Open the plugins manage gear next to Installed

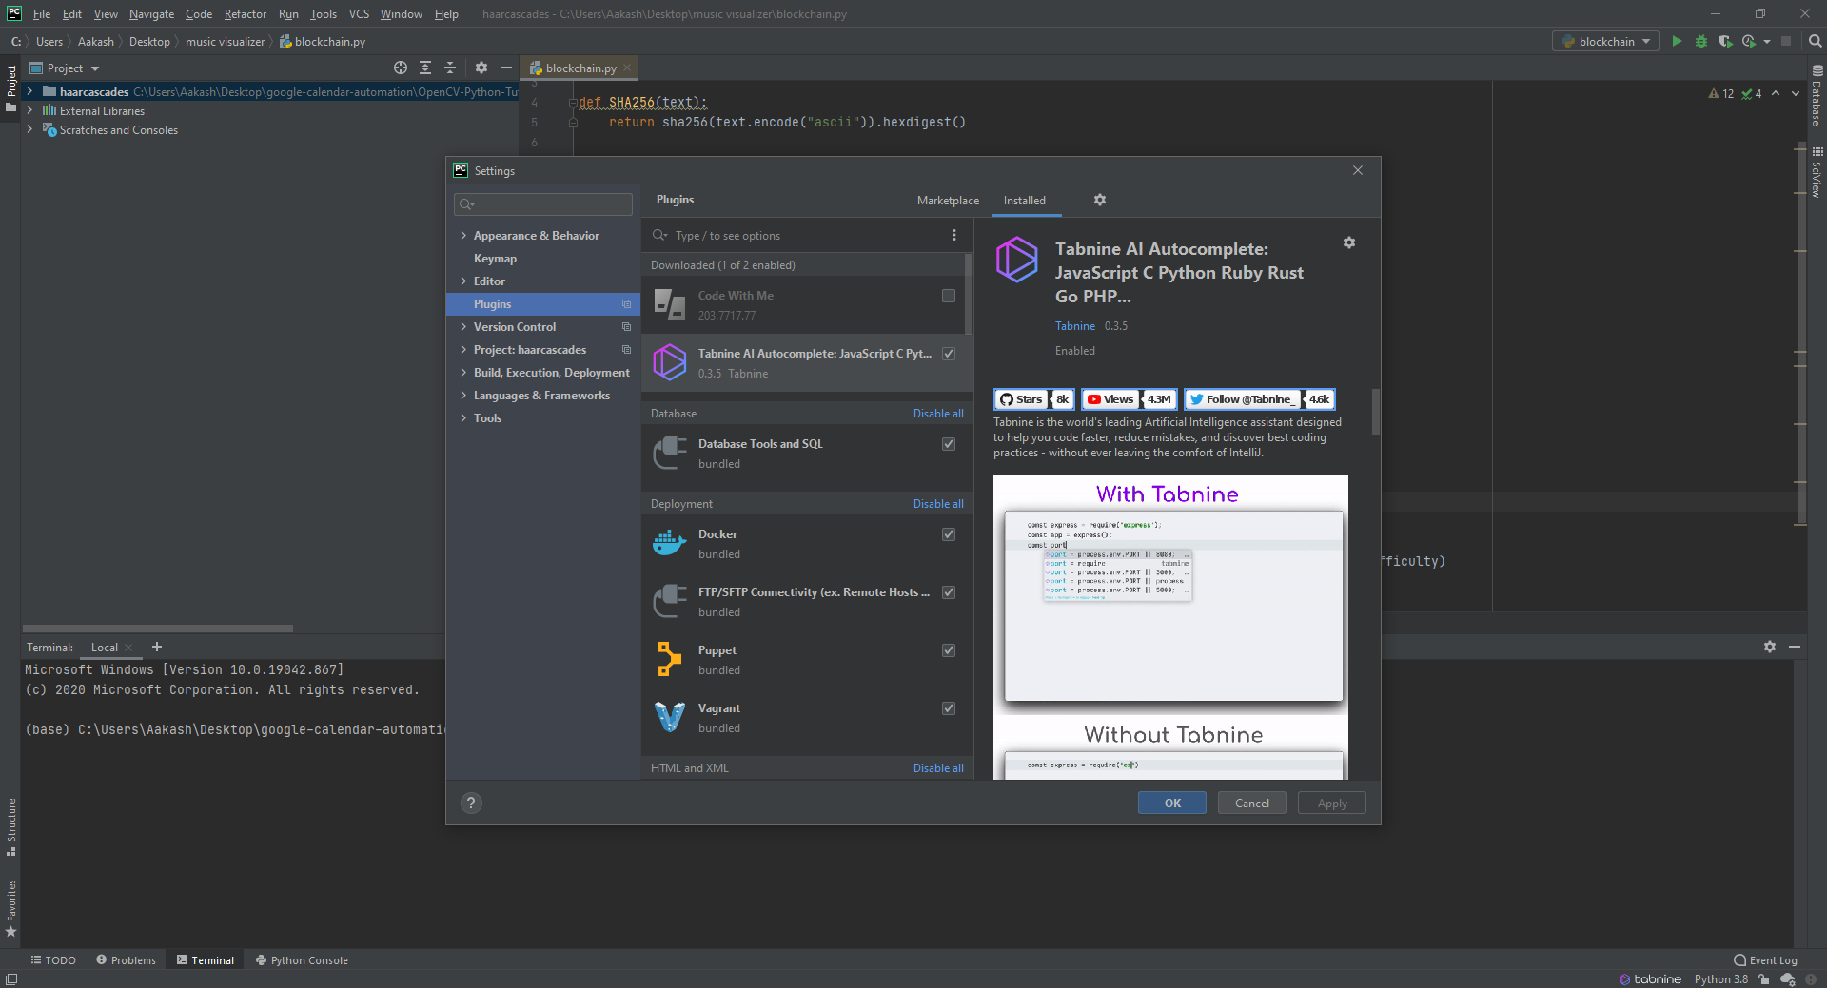(x=1100, y=200)
